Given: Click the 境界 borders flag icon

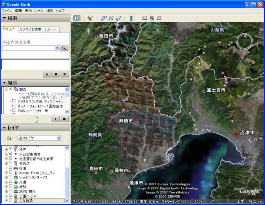Looking at the screenshot, I should coord(16,149).
